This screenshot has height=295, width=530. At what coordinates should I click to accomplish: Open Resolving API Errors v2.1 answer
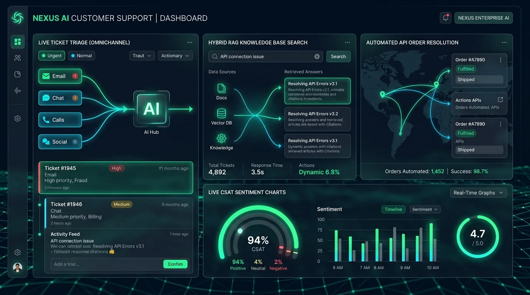[317, 91]
